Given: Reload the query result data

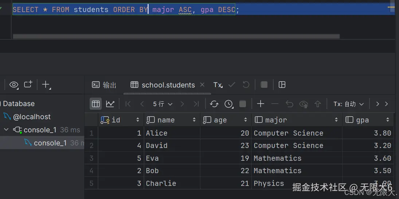Looking at the screenshot, I should (x=214, y=104).
